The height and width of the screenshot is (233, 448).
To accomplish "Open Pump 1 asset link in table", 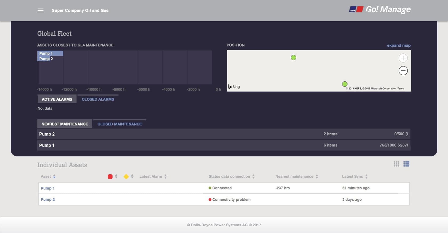I will pos(47,188).
